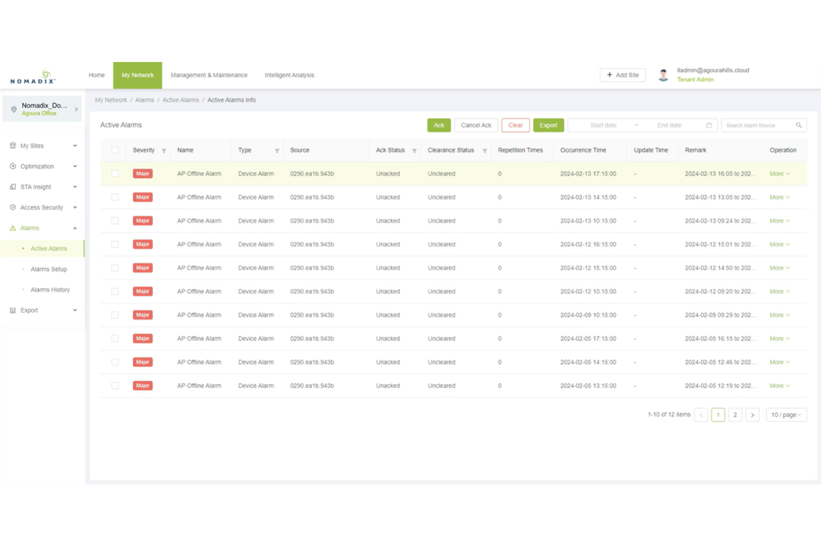Viewport: 821px width, 547px height.
Task: Filter by Clearance Status funnel icon
Action: (485, 151)
